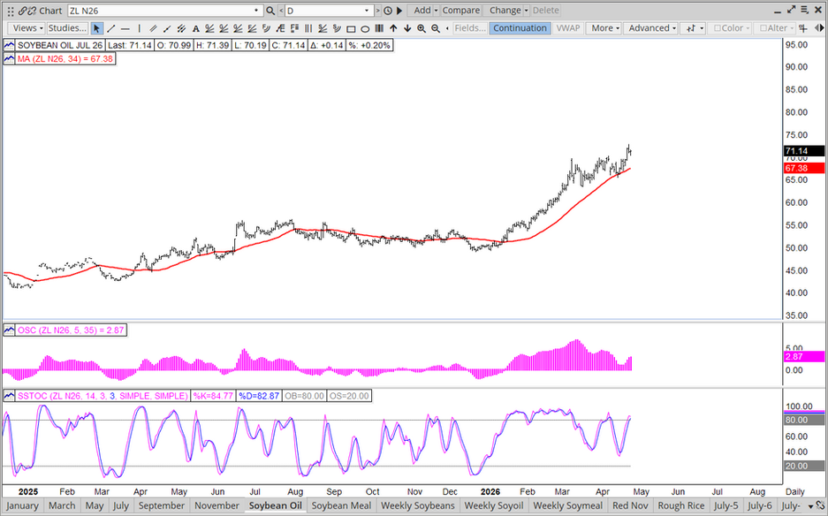Select the text annotation A tool
The width and height of the screenshot is (828, 516).
pyautogui.click(x=196, y=28)
